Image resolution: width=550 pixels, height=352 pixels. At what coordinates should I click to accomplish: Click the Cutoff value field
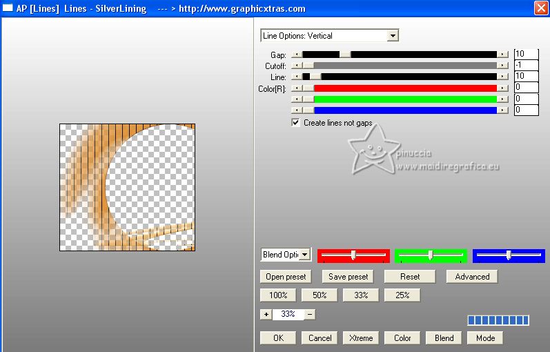pos(526,65)
